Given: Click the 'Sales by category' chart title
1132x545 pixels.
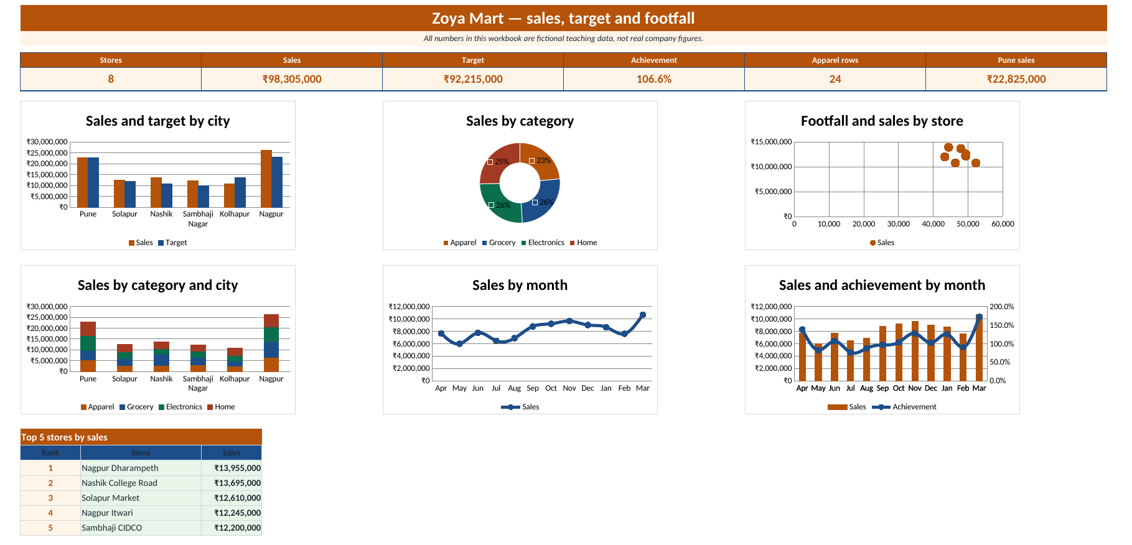Looking at the screenshot, I should (520, 121).
